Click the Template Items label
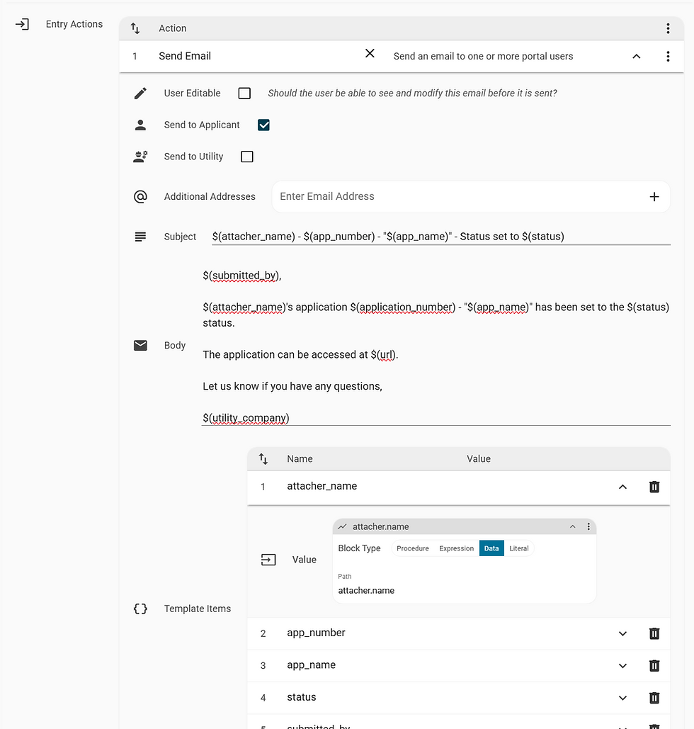This screenshot has width=694, height=729. click(x=198, y=609)
